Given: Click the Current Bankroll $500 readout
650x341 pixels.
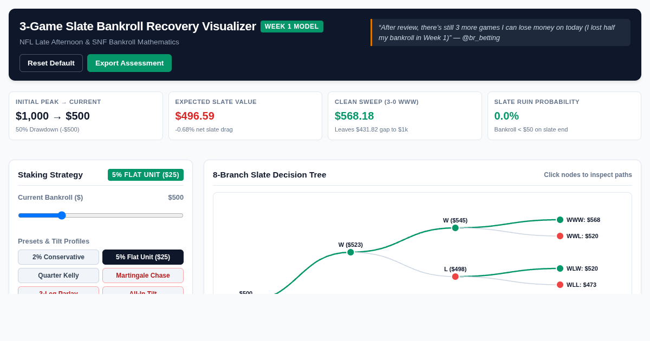Looking at the screenshot, I should pos(175,198).
